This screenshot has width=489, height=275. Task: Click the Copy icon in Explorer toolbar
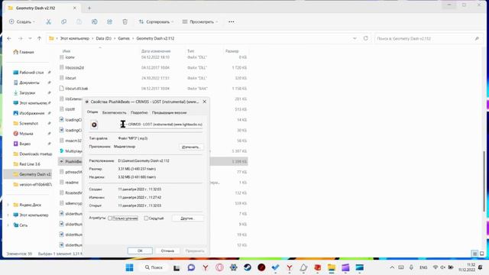click(x=63, y=22)
